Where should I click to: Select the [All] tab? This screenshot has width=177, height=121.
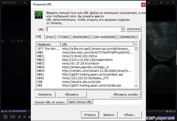coord(38,37)
